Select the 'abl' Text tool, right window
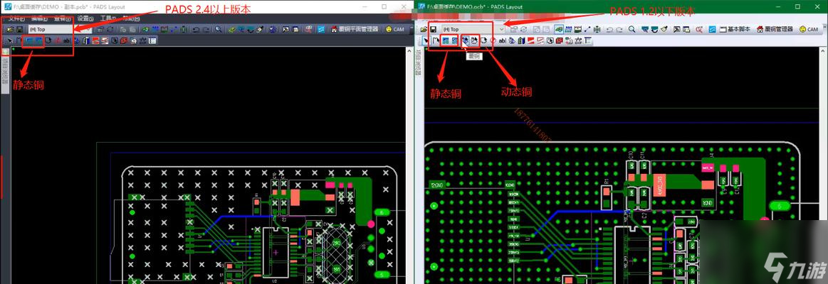Viewport: 828px width, 284px height. pyautogui.click(x=502, y=40)
